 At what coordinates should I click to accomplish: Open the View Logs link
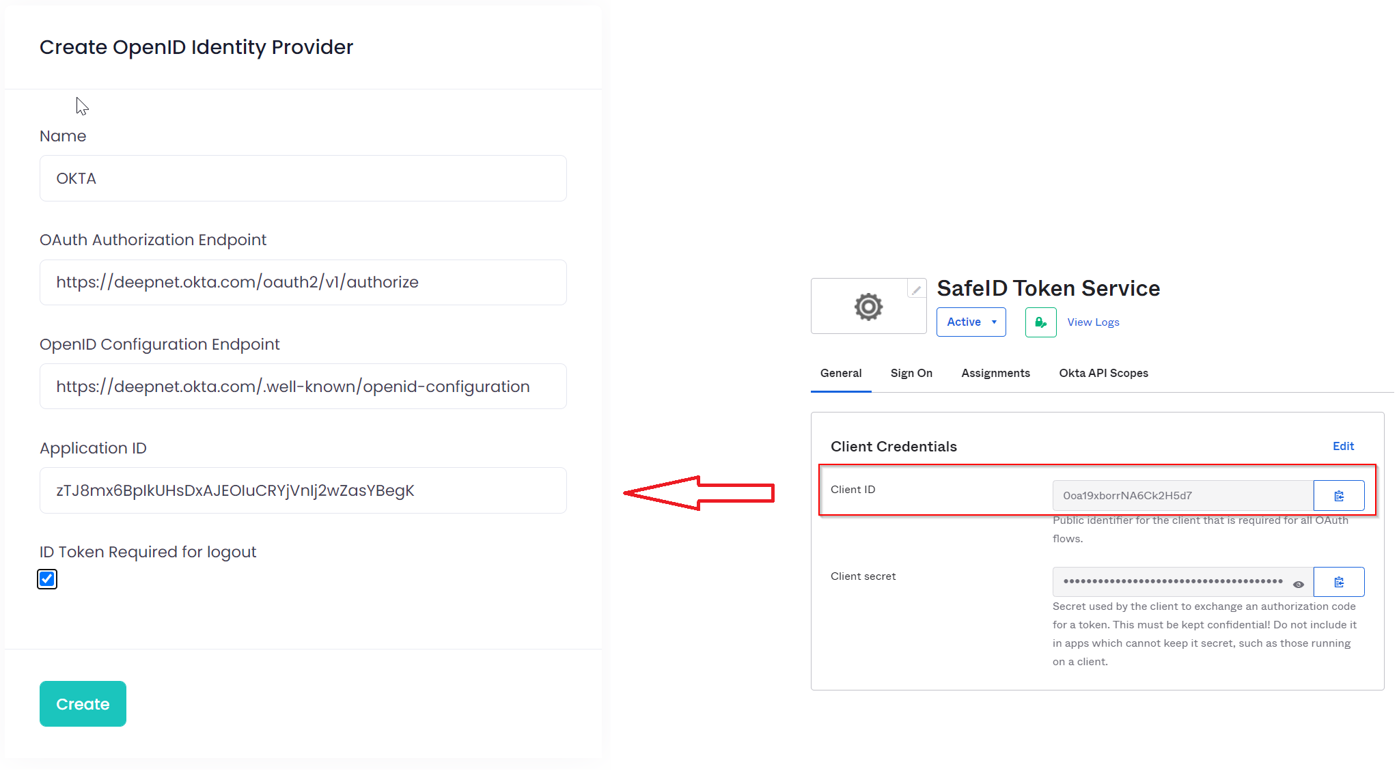(1093, 322)
